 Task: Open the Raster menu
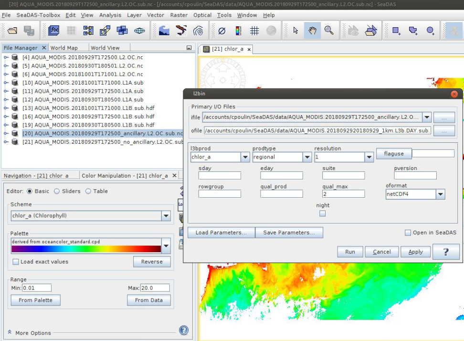tap(179, 15)
